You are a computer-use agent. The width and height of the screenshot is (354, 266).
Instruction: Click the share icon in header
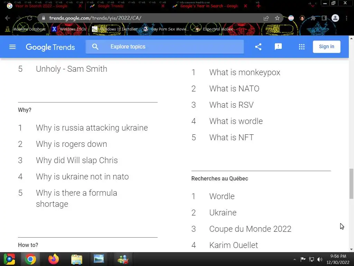(258, 47)
